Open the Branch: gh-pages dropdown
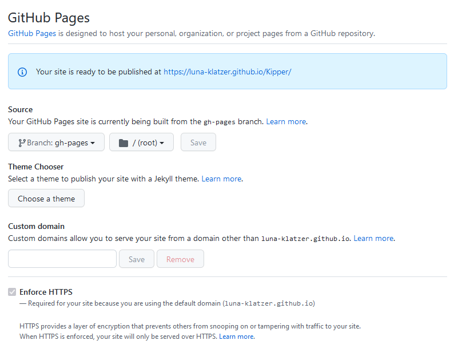The width and height of the screenshot is (454, 360). pyautogui.click(x=56, y=142)
